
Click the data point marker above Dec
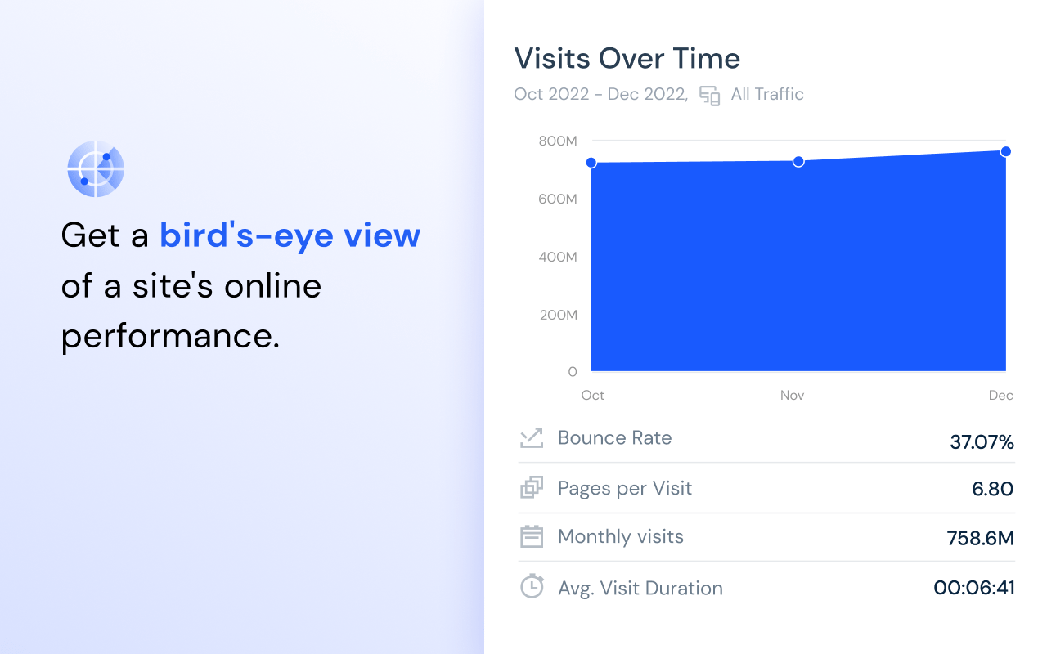(x=1005, y=151)
